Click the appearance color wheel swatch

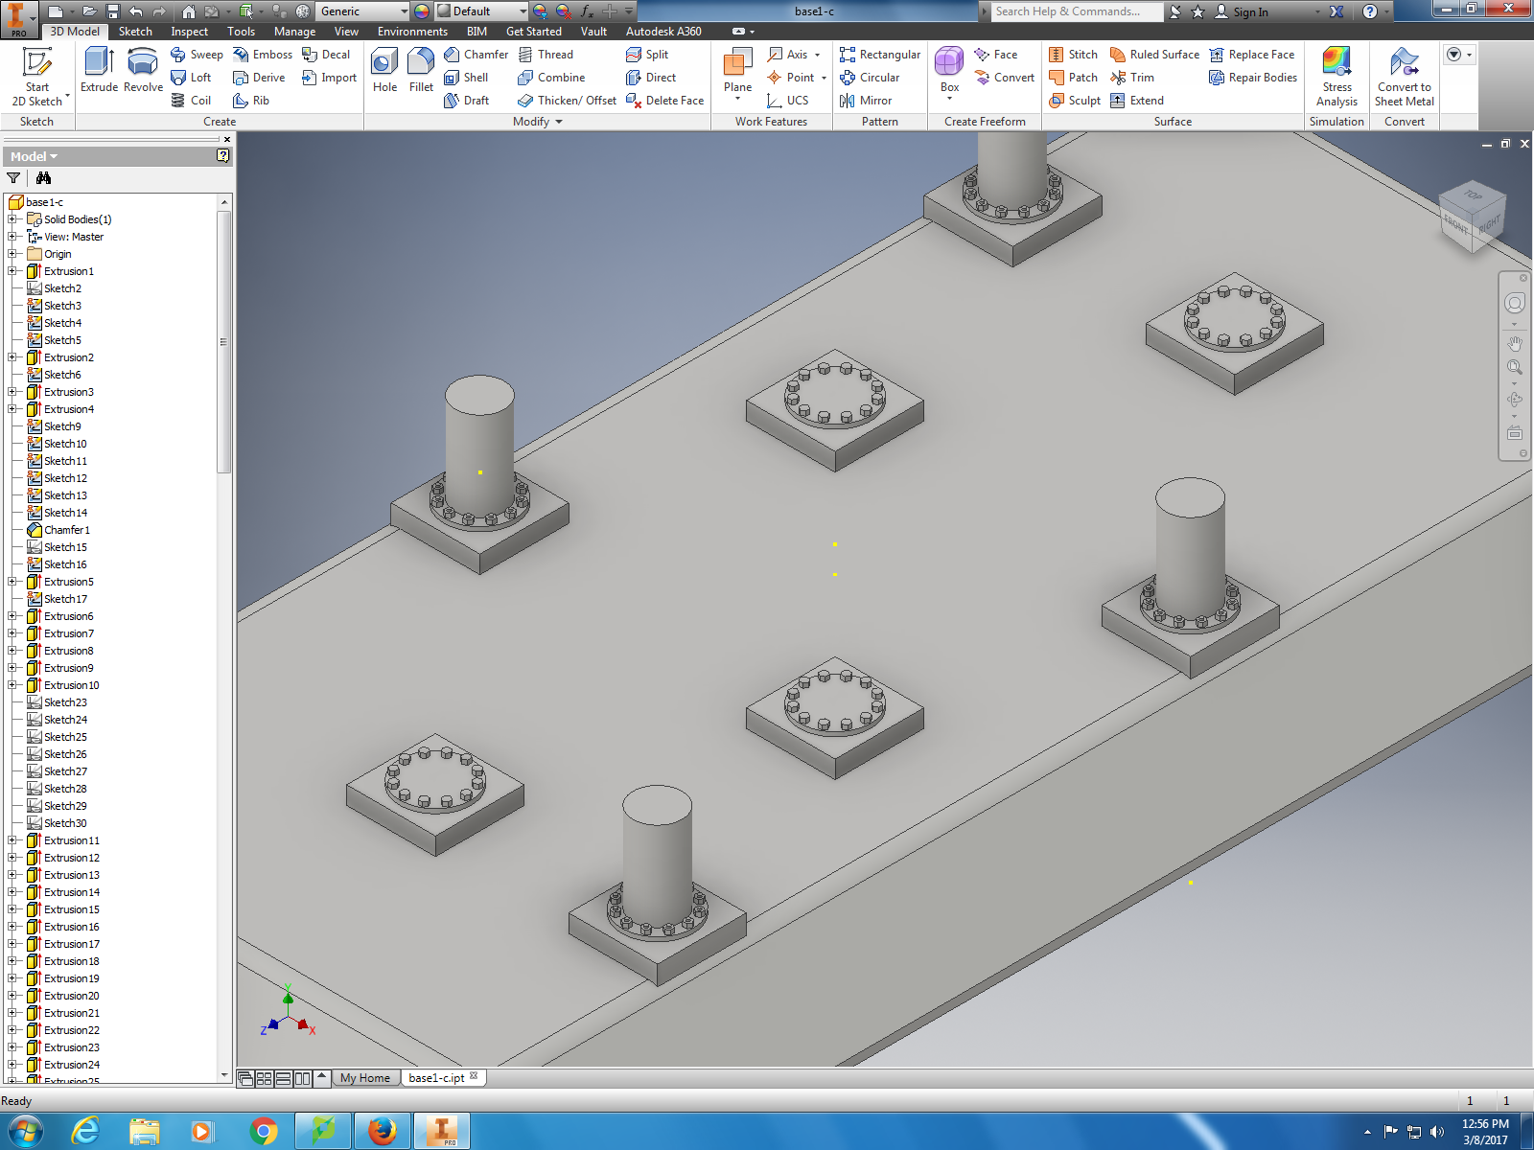pyautogui.click(x=422, y=11)
